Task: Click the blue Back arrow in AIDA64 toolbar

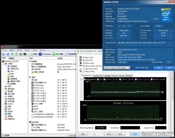Action: (x=3, y=54)
